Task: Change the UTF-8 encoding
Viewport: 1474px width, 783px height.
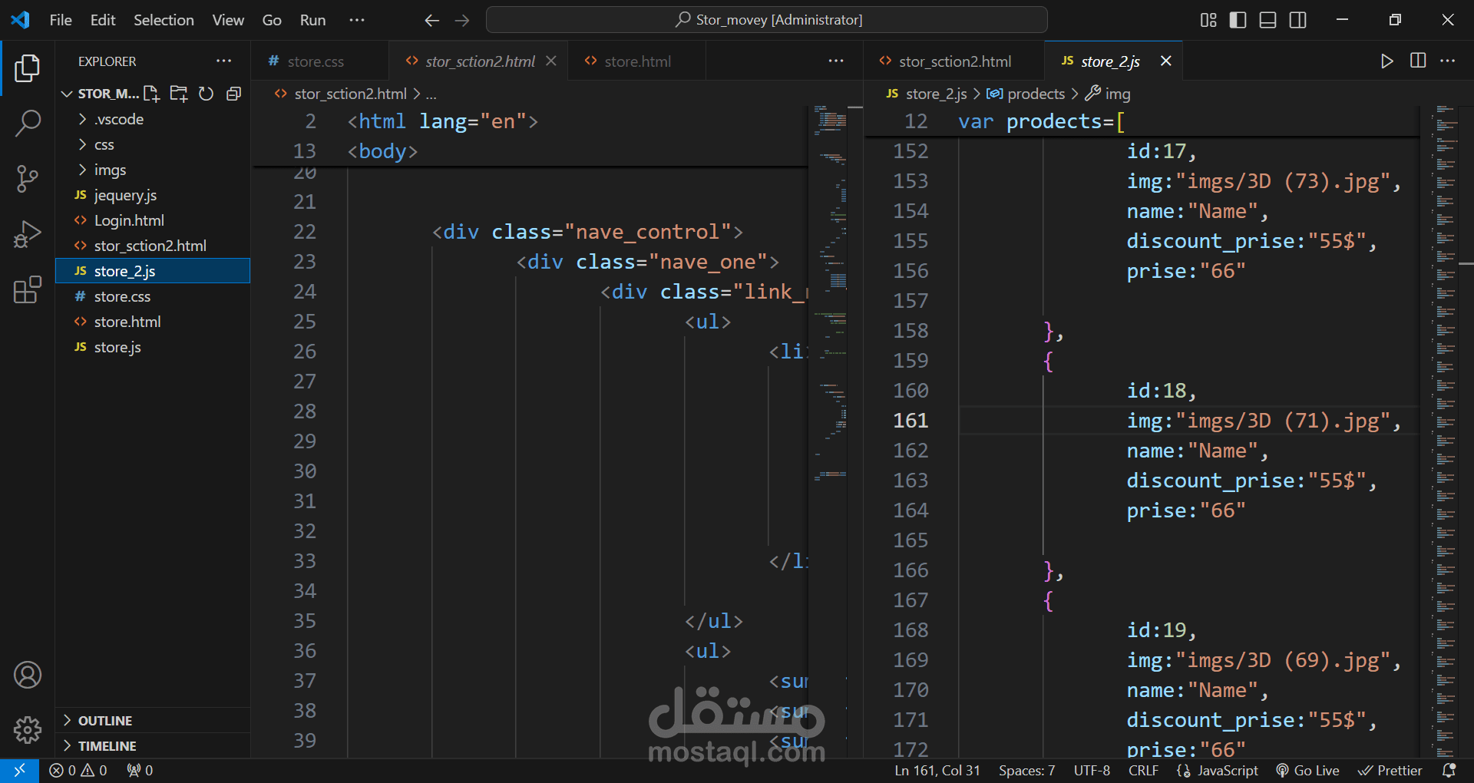Action: pyautogui.click(x=1092, y=770)
